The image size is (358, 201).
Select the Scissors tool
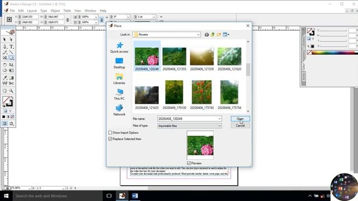(x=11, y=83)
